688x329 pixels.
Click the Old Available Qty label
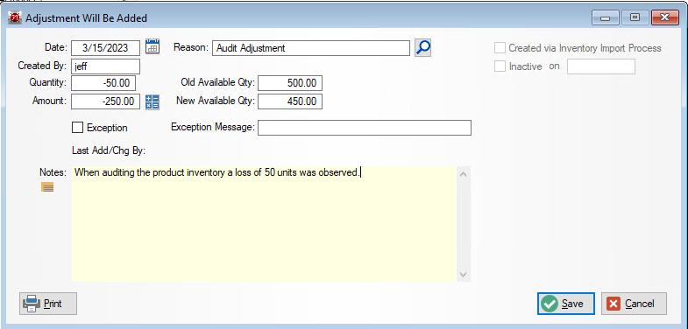pos(217,82)
